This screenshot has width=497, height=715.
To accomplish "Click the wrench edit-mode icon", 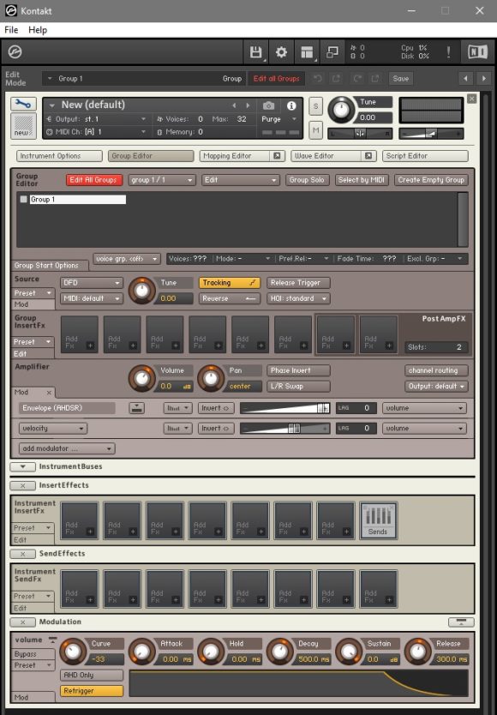I will coord(23,104).
